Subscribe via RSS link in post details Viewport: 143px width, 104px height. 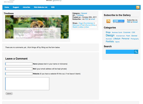(x=87, y=19)
